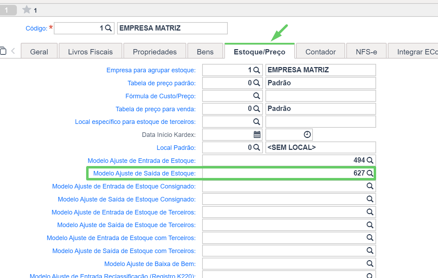The width and height of the screenshot is (438, 278).
Task: Switch to the Geral tab
Action: pos(39,52)
